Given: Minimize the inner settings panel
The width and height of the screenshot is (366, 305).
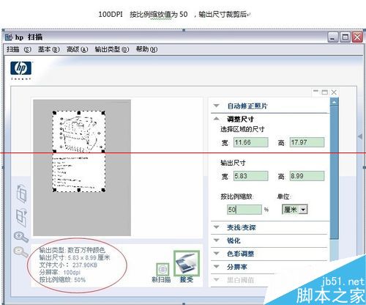Looking at the screenshot, I should pyautogui.click(x=315, y=92).
